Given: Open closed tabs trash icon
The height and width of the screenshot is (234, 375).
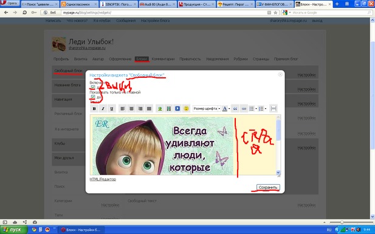Looking at the screenshot, I should click(x=347, y=4).
